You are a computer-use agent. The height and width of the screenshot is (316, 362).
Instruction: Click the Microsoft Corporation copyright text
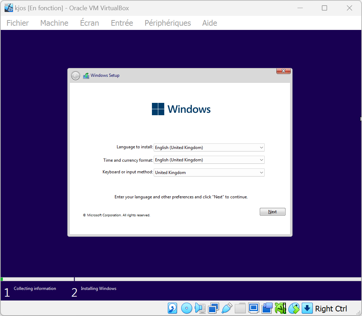click(x=117, y=215)
